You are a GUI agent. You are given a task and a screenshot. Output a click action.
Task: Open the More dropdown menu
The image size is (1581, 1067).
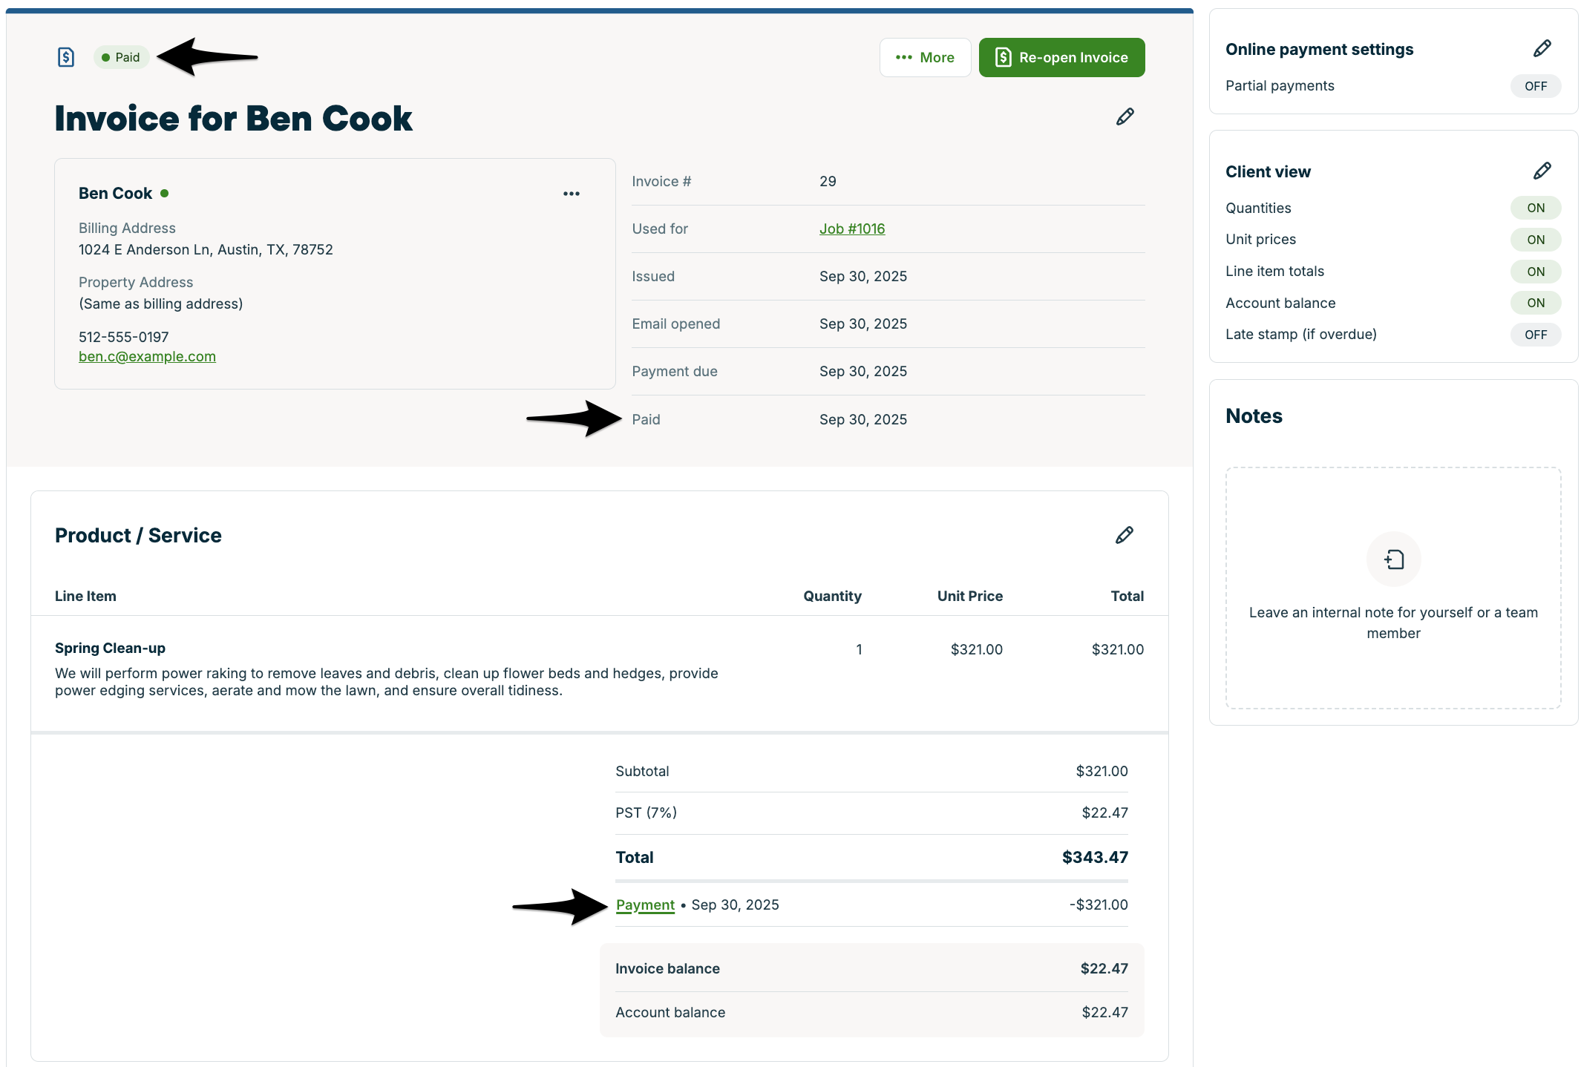925,57
